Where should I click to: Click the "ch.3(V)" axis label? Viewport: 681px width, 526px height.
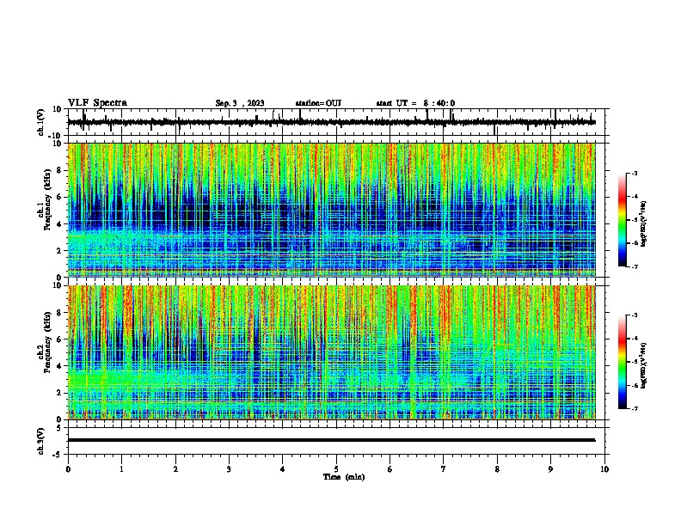41,441
